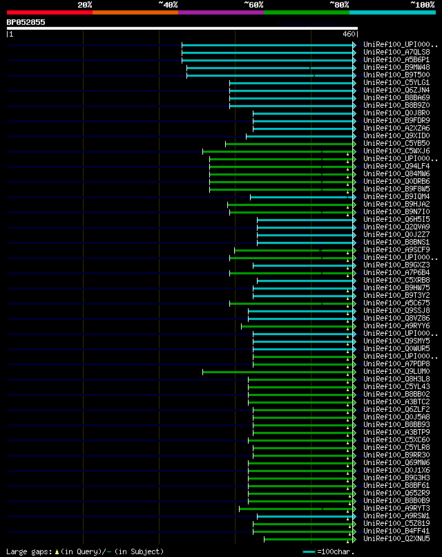
Task: Click the purple ~60% identity legend bar
Action: 221,12
